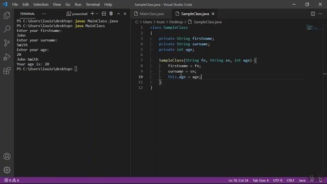Split the editor to the right
Image resolution: width=327 pixels, height=184 pixels.
point(313,14)
